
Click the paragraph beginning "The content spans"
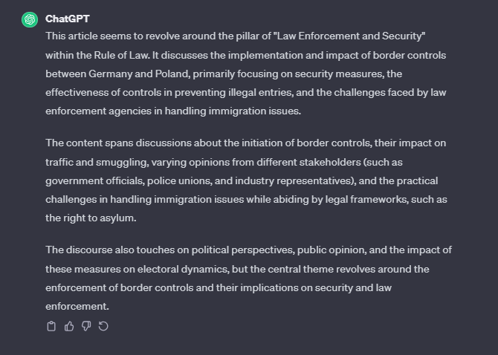click(x=247, y=180)
